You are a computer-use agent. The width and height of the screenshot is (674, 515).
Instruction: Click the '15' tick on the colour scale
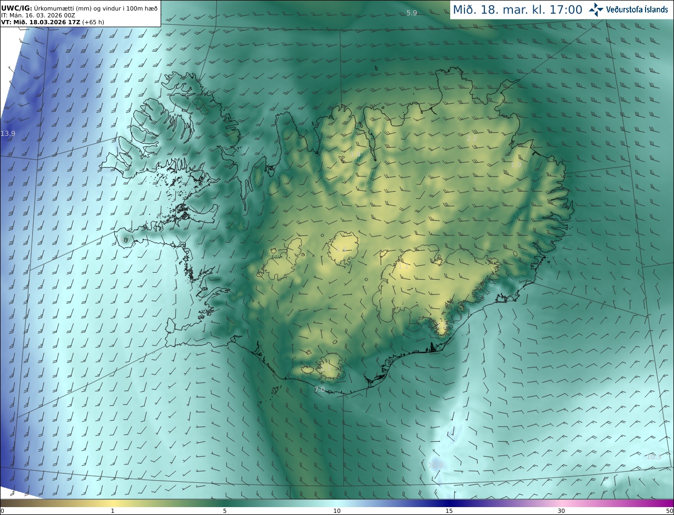(x=449, y=511)
